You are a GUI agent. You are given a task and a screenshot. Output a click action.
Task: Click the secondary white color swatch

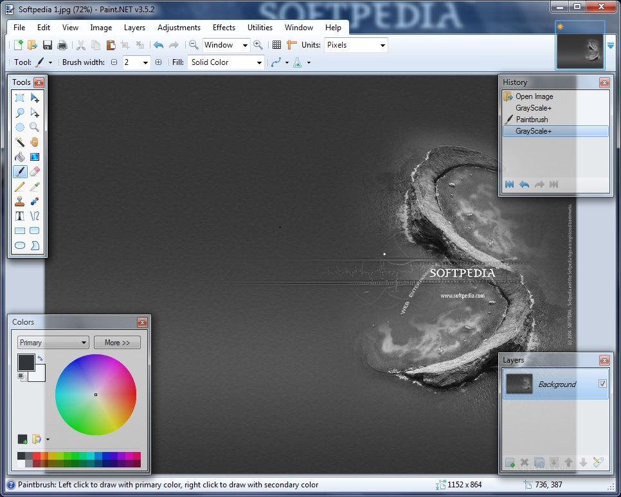(39, 375)
